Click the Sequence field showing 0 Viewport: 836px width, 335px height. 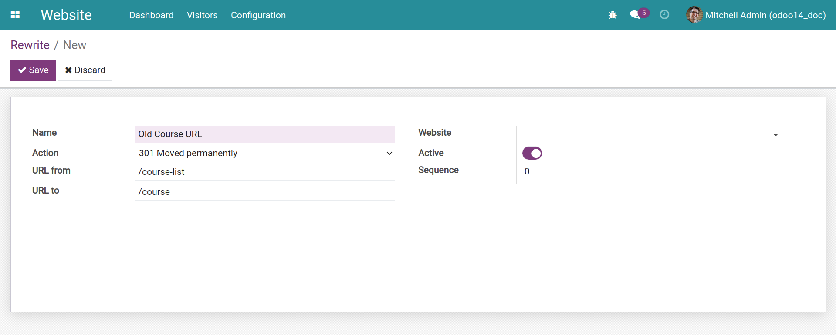pyautogui.click(x=651, y=171)
